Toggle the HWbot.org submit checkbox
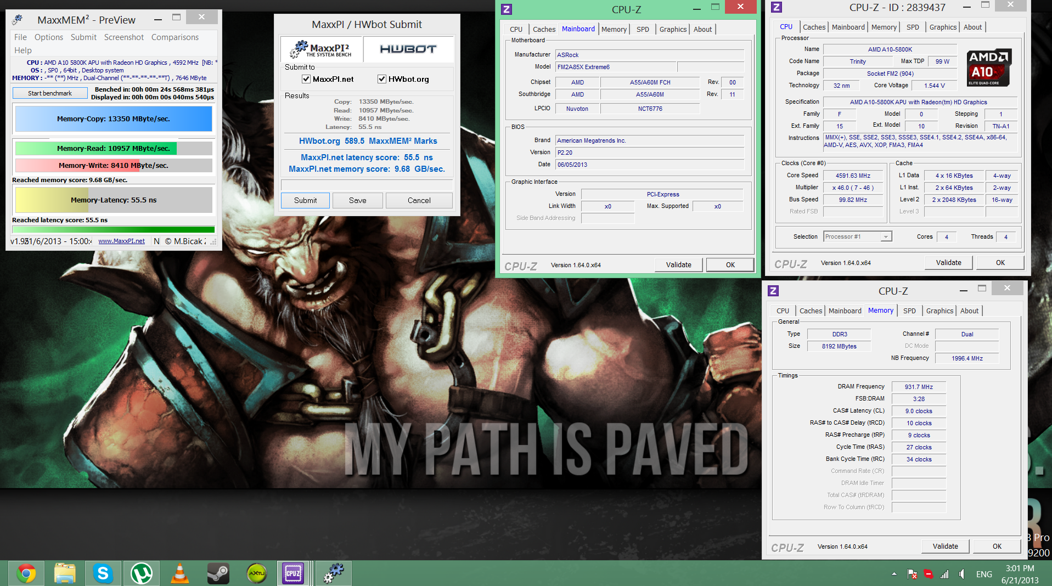1052x586 pixels. [x=382, y=79]
